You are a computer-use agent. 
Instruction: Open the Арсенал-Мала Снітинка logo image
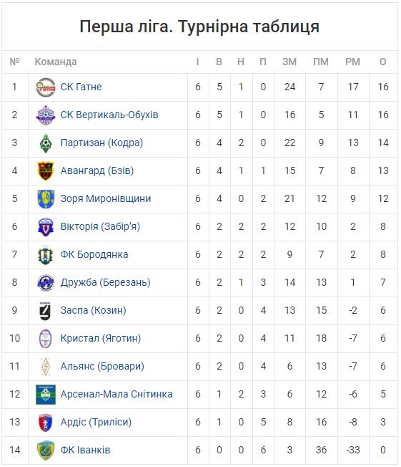(46, 395)
